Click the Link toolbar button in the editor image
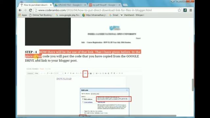Viewport: 210px width, 118px height. point(85,73)
